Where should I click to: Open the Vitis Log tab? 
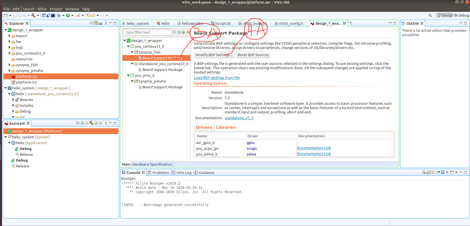(x=182, y=173)
